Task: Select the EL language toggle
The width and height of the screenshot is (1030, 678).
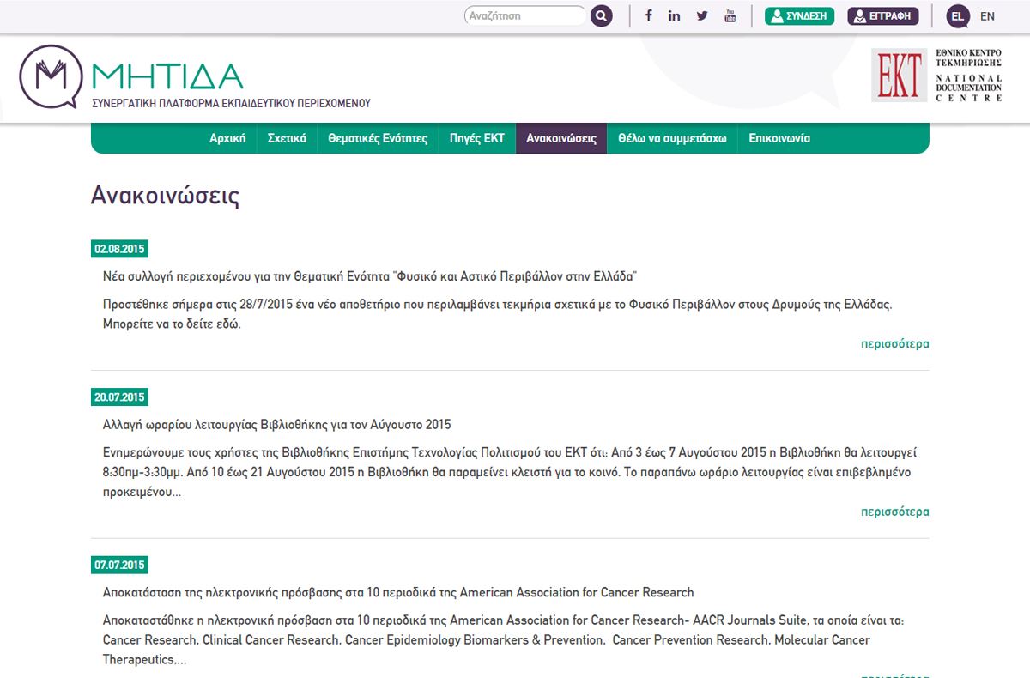Action: click(958, 16)
